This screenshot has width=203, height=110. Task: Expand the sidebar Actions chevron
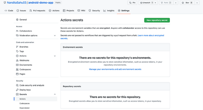click(55, 56)
